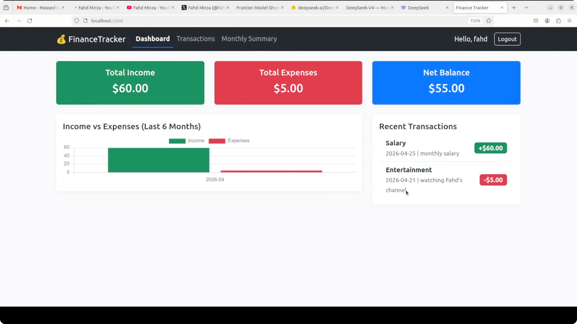Click the FinanceTracker money bag logo
Image resolution: width=577 pixels, height=324 pixels.
[x=61, y=39]
